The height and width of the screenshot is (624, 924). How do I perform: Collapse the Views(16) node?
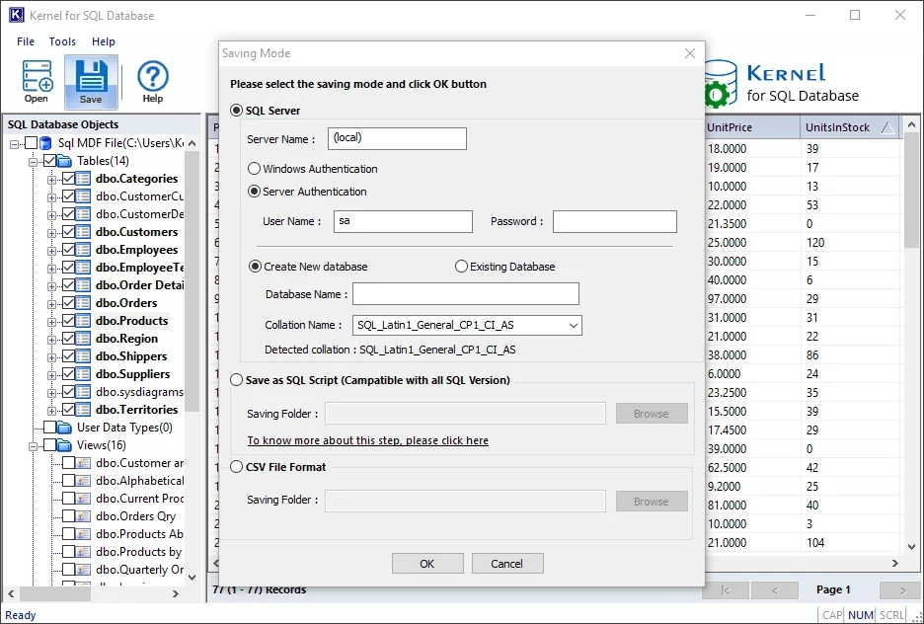(33, 446)
